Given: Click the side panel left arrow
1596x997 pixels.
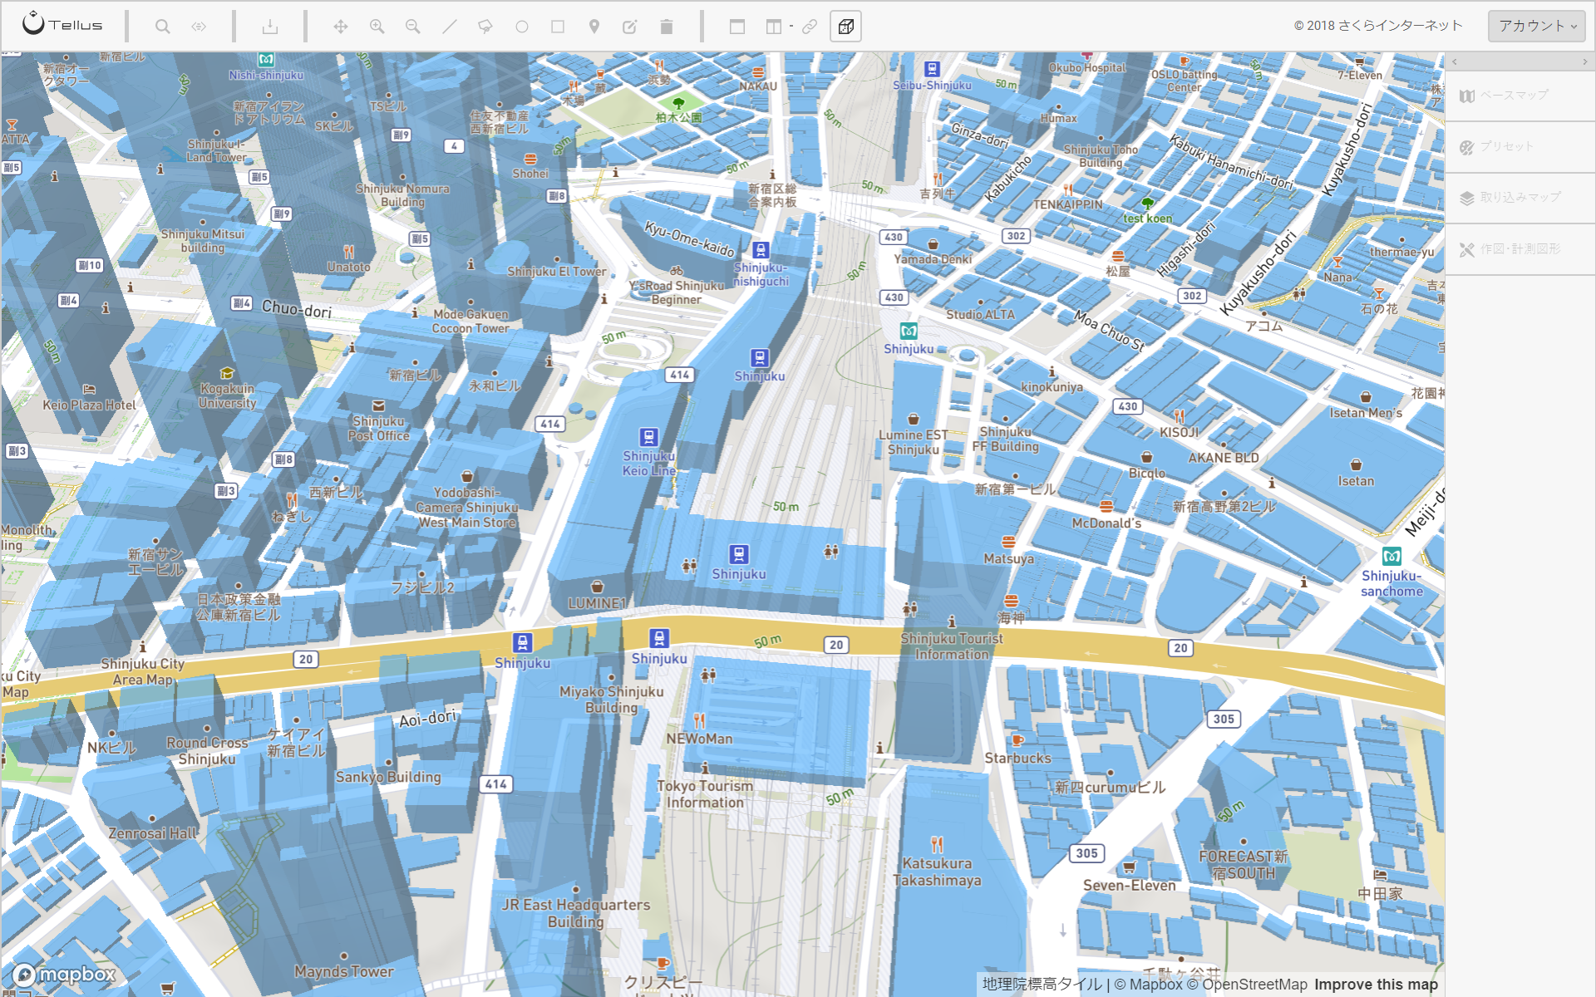Looking at the screenshot, I should tap(1455, 61).
